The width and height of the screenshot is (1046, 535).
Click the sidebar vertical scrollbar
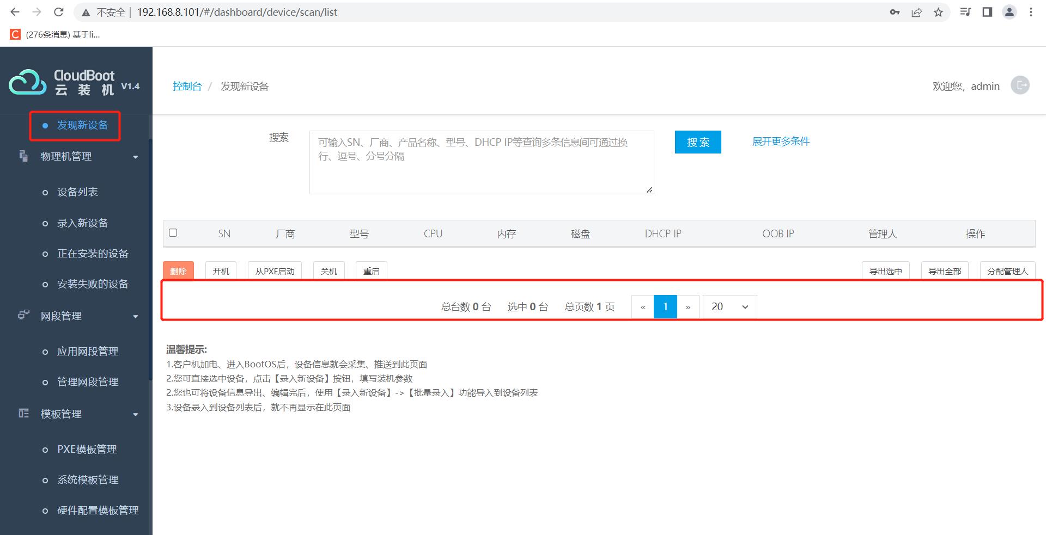pos(150,259)
